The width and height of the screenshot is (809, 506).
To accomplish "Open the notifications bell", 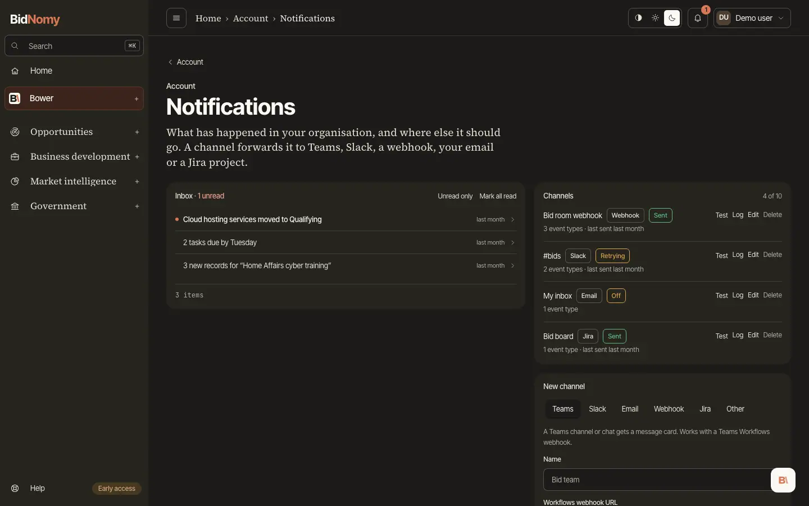I will coord(698,18).
